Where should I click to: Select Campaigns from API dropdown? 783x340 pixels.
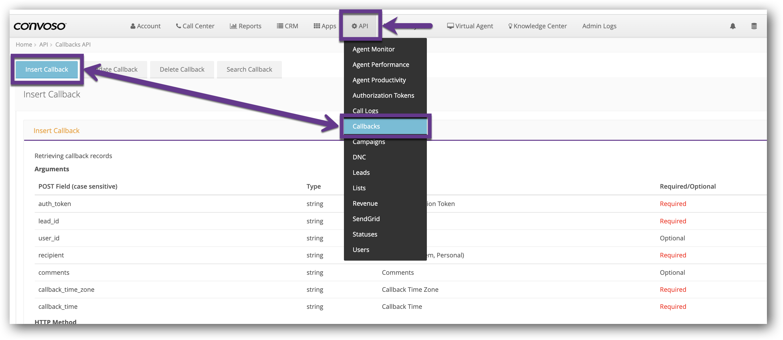click(x=385, y=142)
